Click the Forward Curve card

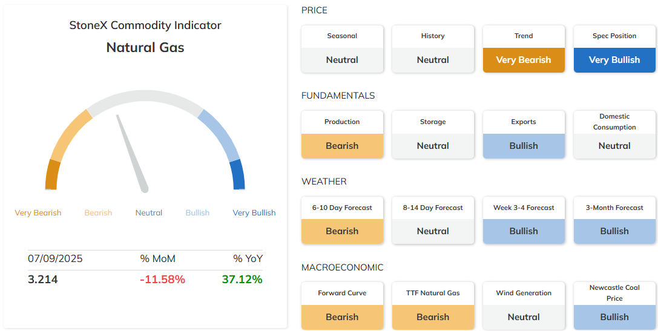click(x=342, y=306)
